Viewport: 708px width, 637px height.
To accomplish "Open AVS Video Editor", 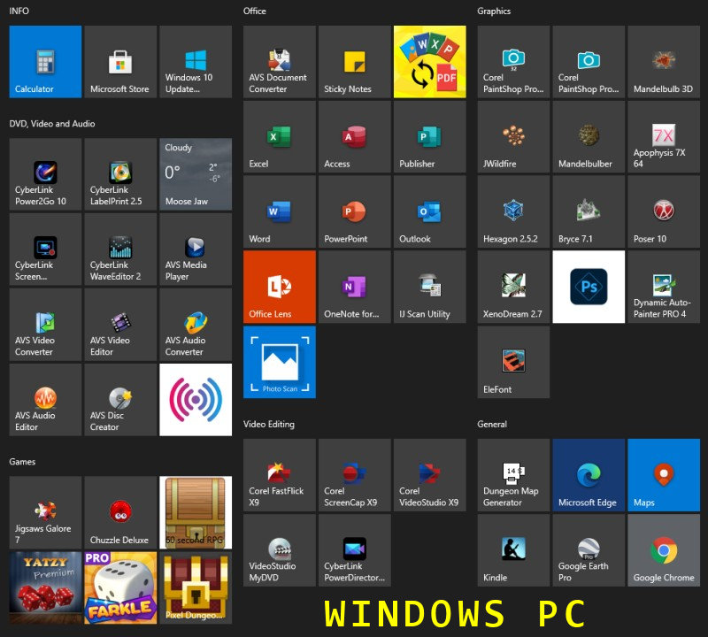I will coord(120,325).
